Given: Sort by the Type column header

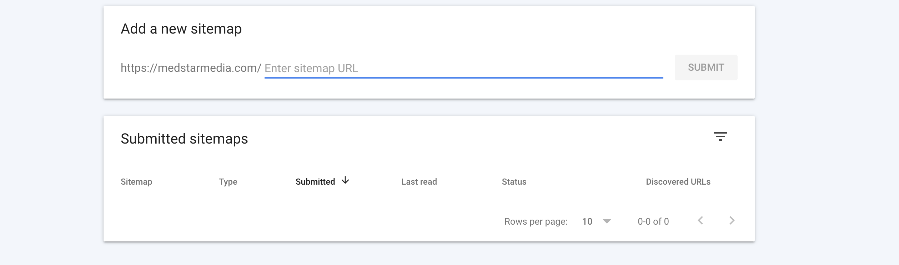Looking at the screenshot, I should click(x=228, y=182).
